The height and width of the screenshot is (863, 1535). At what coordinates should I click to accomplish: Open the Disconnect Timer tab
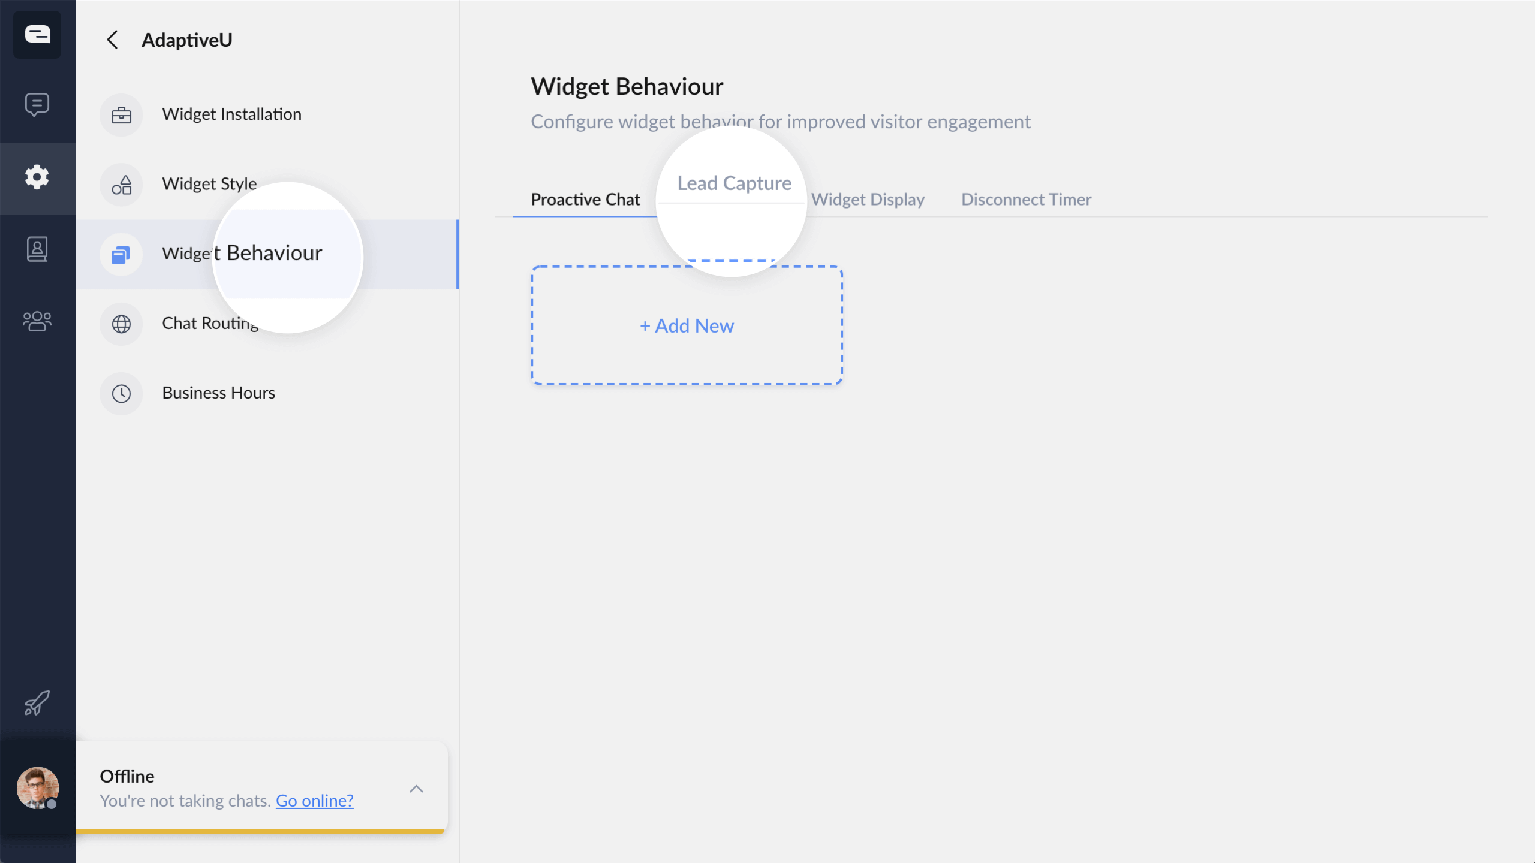[1025, 199]
